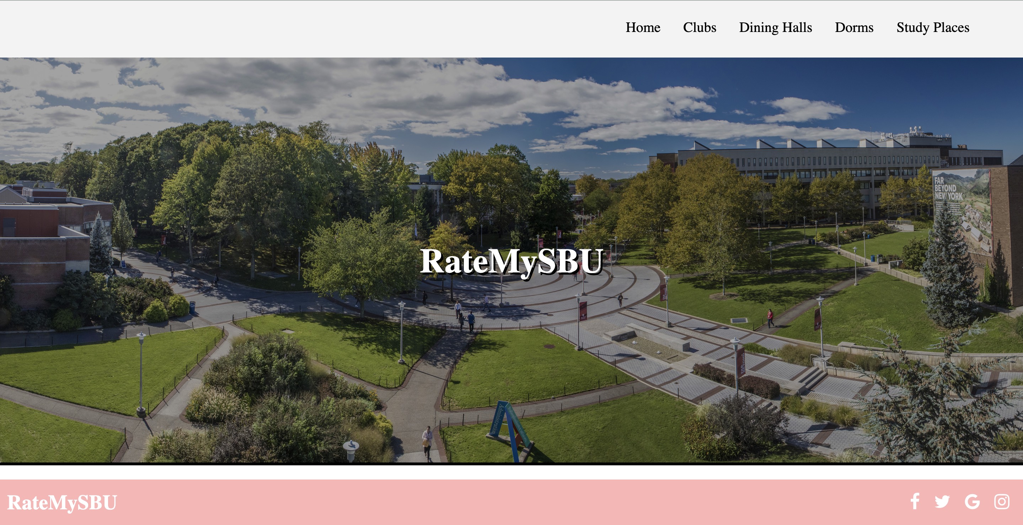Open the Clubs page link
The width and height of the screenshot is (1023, 525).
click(699, 27)
